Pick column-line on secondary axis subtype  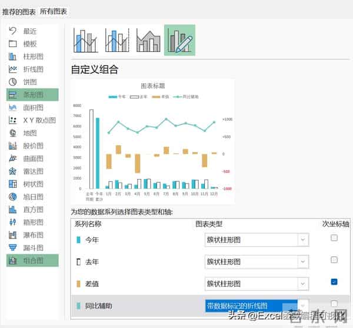tap(117, 40)
